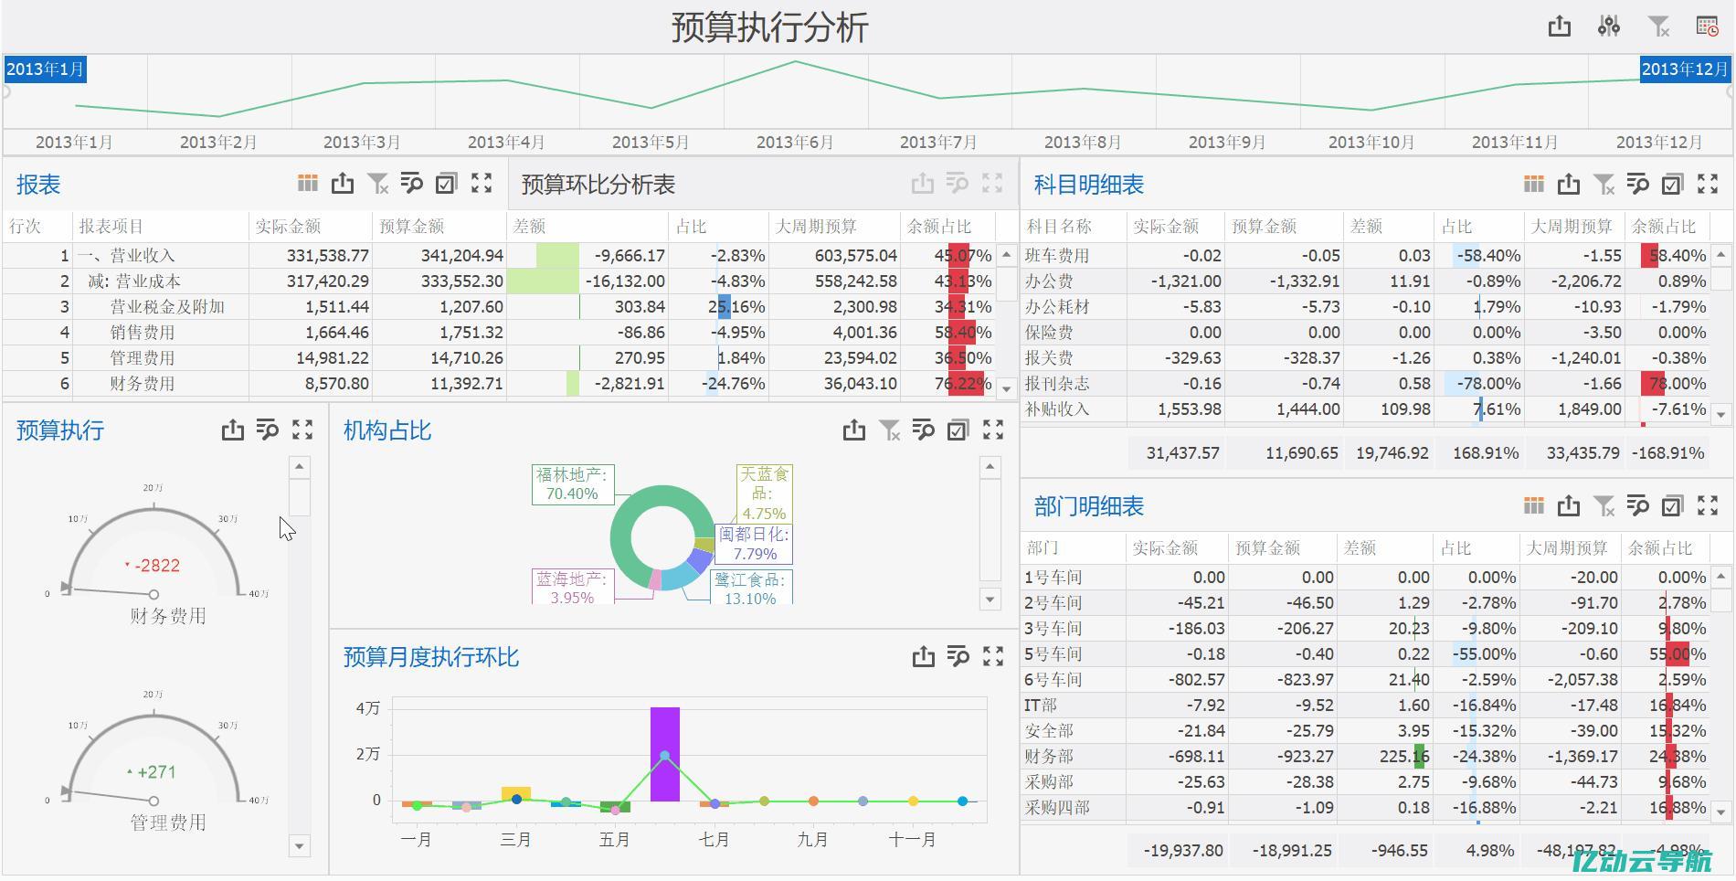Screen dimensions: 1736x881
Task: Clear filter in the 报表 panel
Action: coord(377,184)
